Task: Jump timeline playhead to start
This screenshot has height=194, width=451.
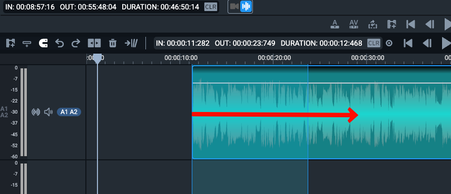Action: point(408,43)
